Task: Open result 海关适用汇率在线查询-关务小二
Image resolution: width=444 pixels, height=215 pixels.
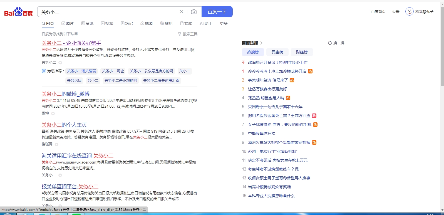Action: click(78, 155)
